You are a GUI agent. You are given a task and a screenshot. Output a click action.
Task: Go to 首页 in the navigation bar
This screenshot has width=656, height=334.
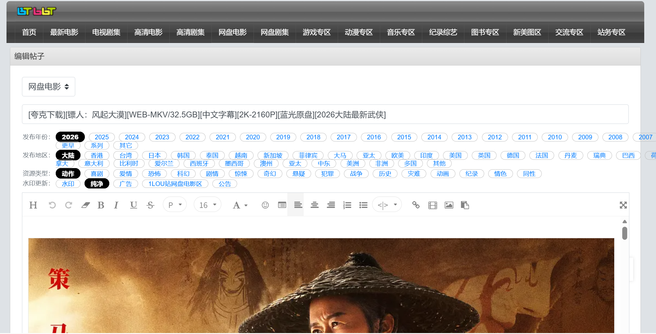[x=29, y=32]
